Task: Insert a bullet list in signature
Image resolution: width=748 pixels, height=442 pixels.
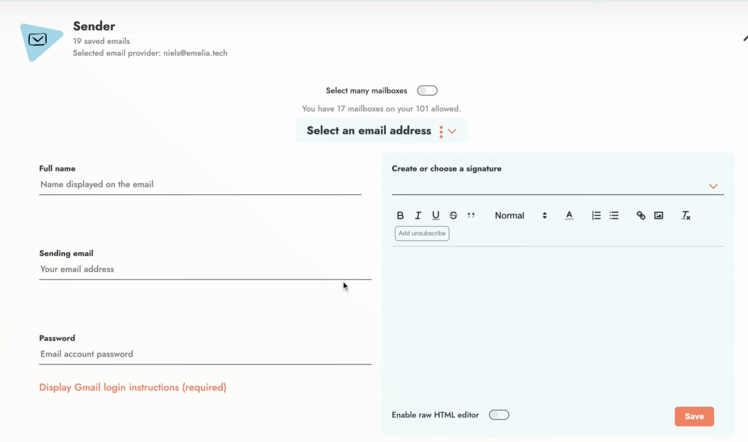Action: [614, 216]
